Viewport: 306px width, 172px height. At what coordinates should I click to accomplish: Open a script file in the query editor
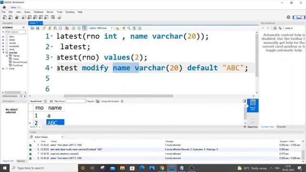tap(33, 28)
